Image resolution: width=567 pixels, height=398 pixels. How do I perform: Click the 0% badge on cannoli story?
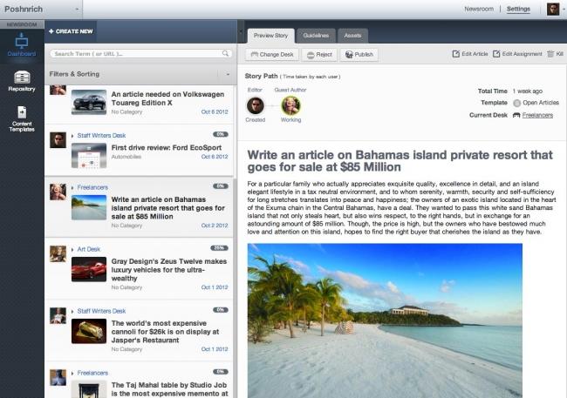click(x=221, y=309)
